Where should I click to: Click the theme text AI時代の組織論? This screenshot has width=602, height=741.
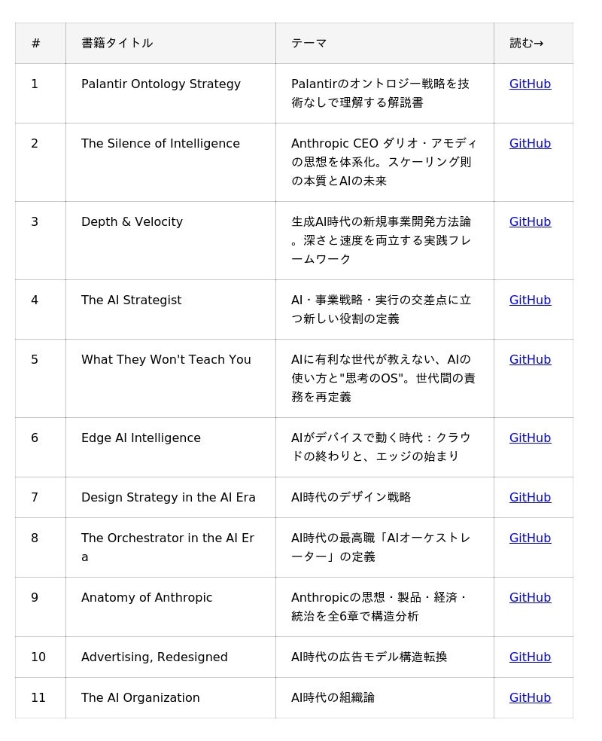333,698
